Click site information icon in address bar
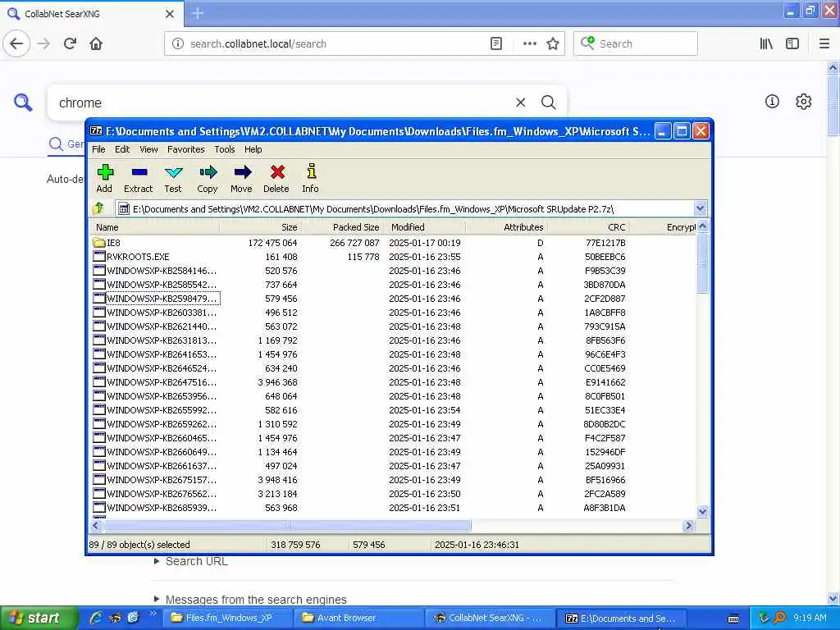 coord(178,43)
